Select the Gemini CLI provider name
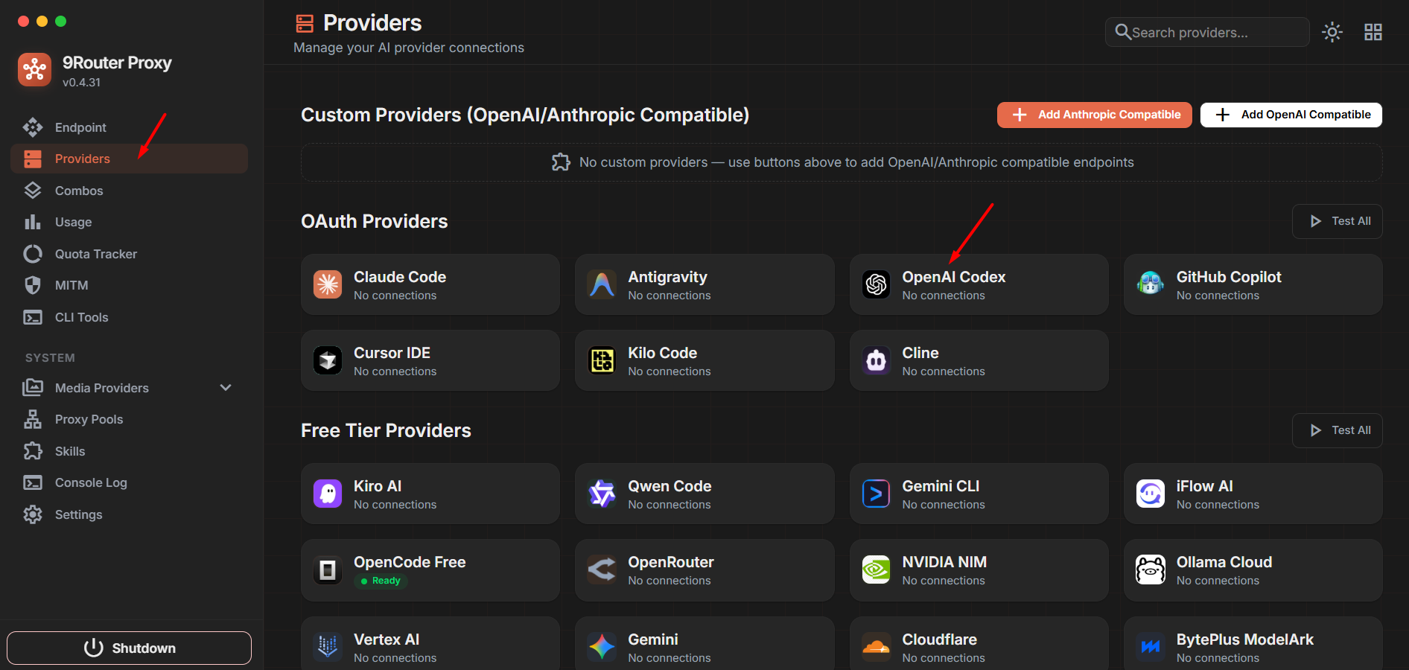Screen dimensions: 1409x670 point(941,486)
